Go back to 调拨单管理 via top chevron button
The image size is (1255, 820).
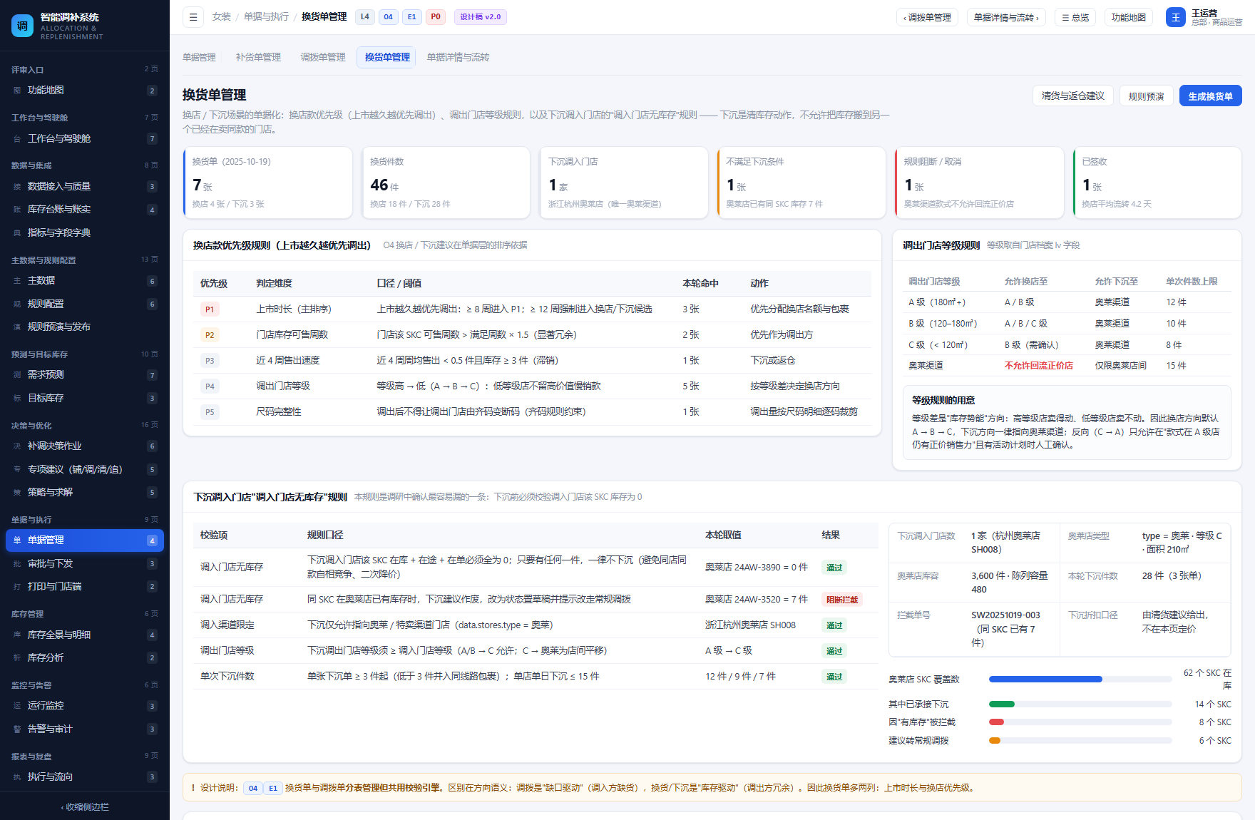click(x=927, y=17)
